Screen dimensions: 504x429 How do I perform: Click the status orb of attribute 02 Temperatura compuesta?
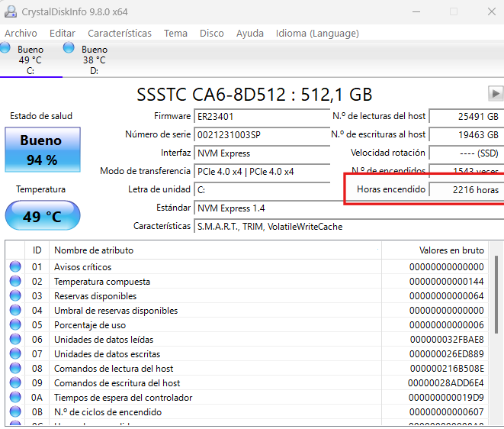click(x=15, y=281)
